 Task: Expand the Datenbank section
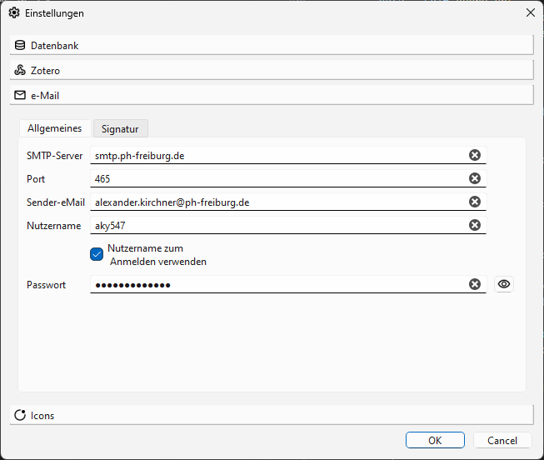tap(271, 46)
